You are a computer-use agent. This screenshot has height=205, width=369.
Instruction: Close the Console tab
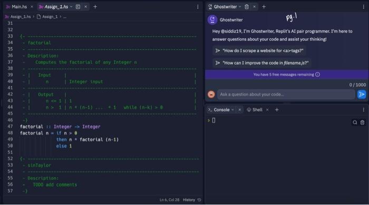(239, 110)
